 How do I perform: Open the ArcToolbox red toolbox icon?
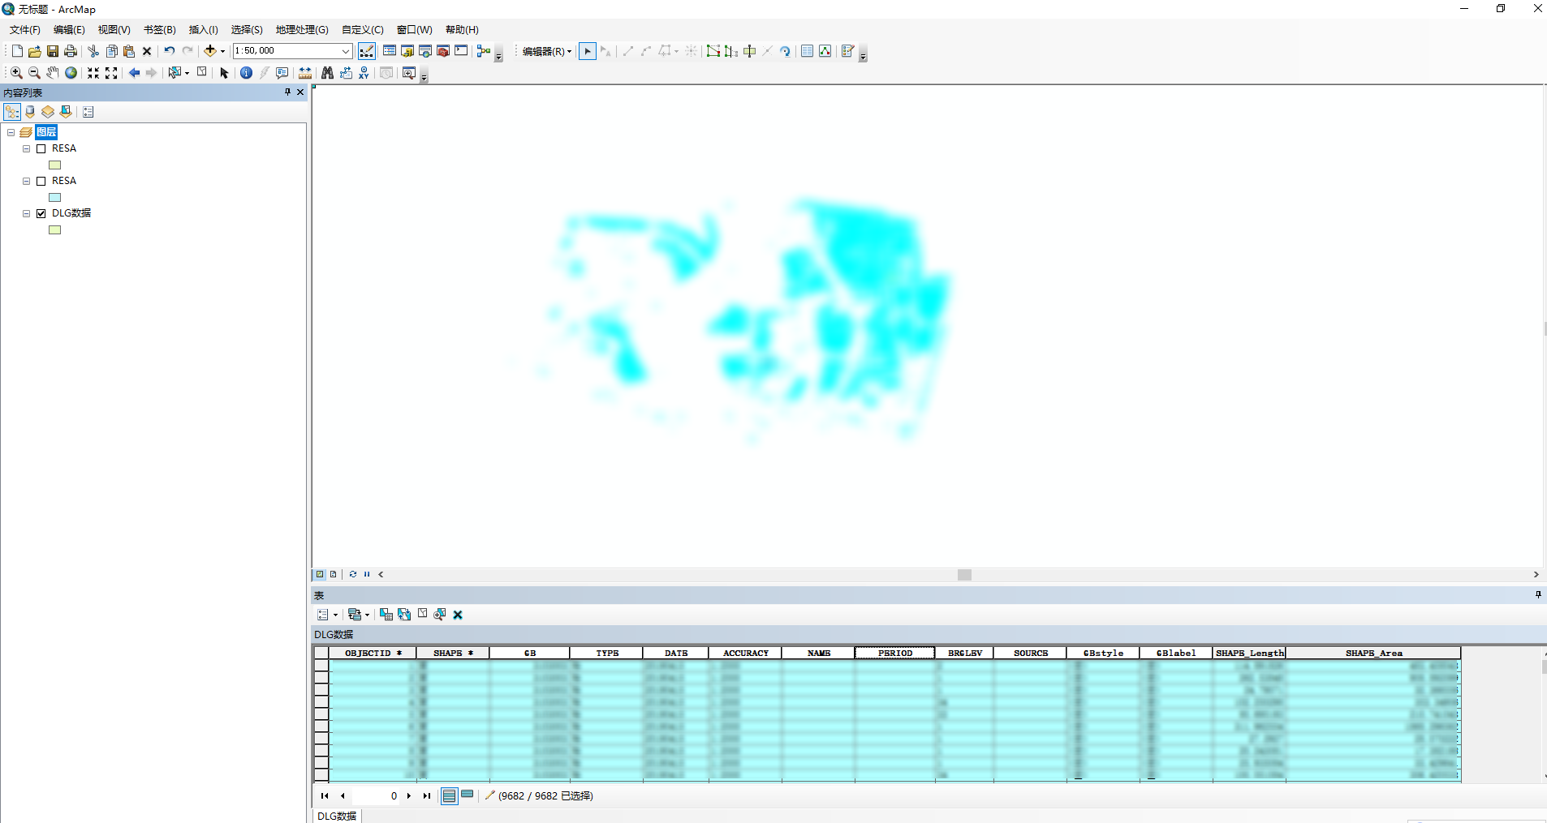(x=443, y=51)
